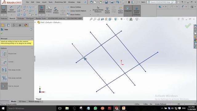Switch to the DimXpert tab
197x111 pixels.
coord(30,18)
